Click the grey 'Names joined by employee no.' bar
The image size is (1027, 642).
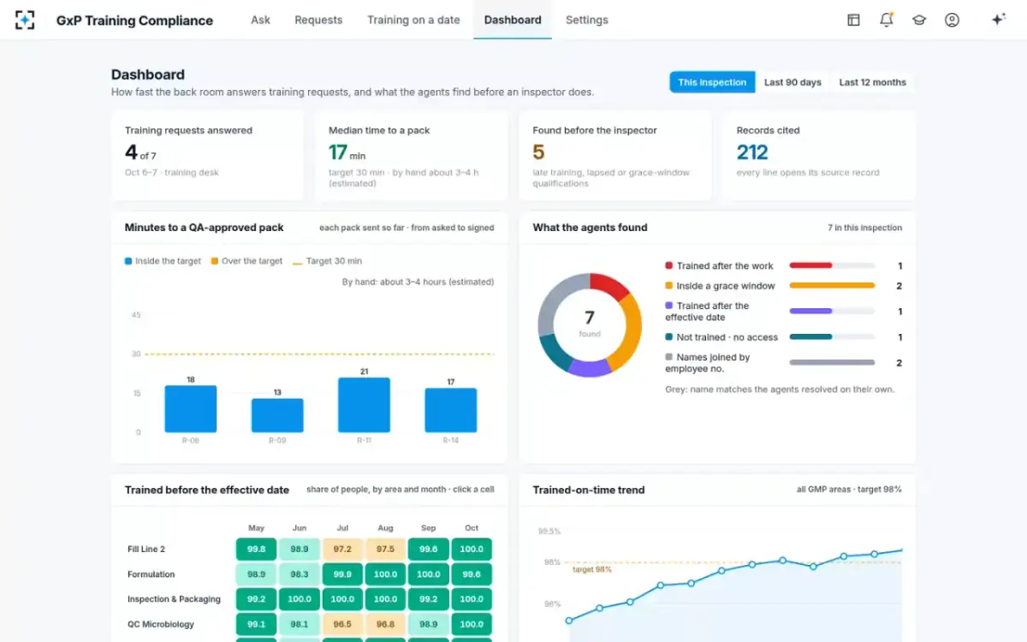pyautogui.click(x=832, y=363)
